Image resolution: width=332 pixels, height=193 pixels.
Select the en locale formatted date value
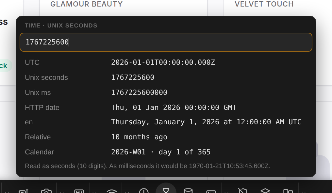click(x=206, y=122)
